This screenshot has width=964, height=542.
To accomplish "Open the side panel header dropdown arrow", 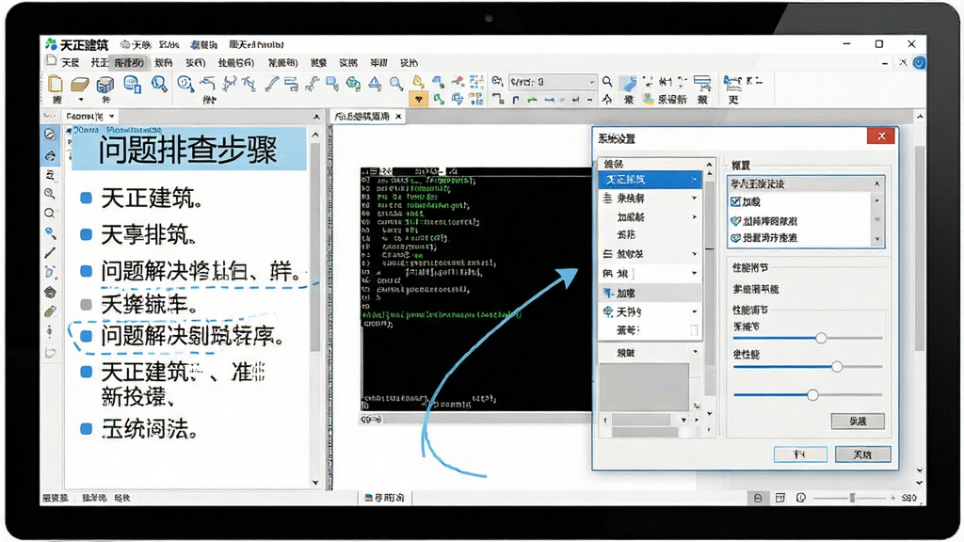I will coord(111,116).
